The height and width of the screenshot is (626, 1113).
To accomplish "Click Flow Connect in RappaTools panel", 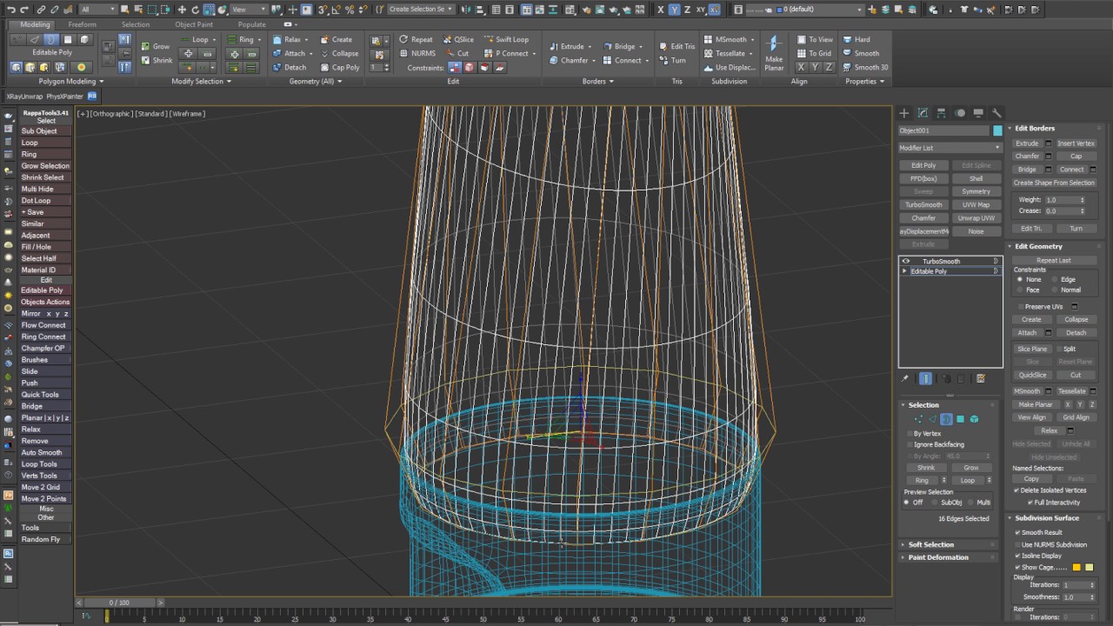I will click(45, 325).
